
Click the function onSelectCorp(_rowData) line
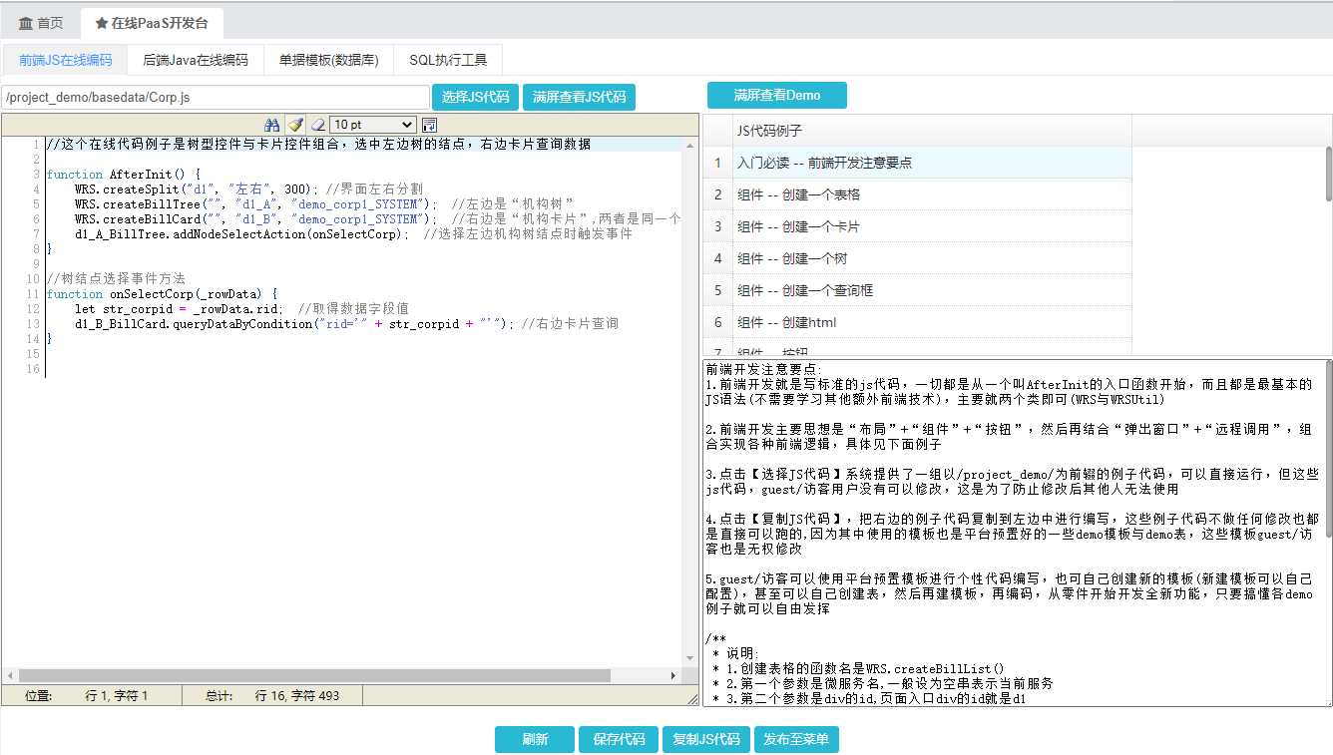[x=162, y=293]
